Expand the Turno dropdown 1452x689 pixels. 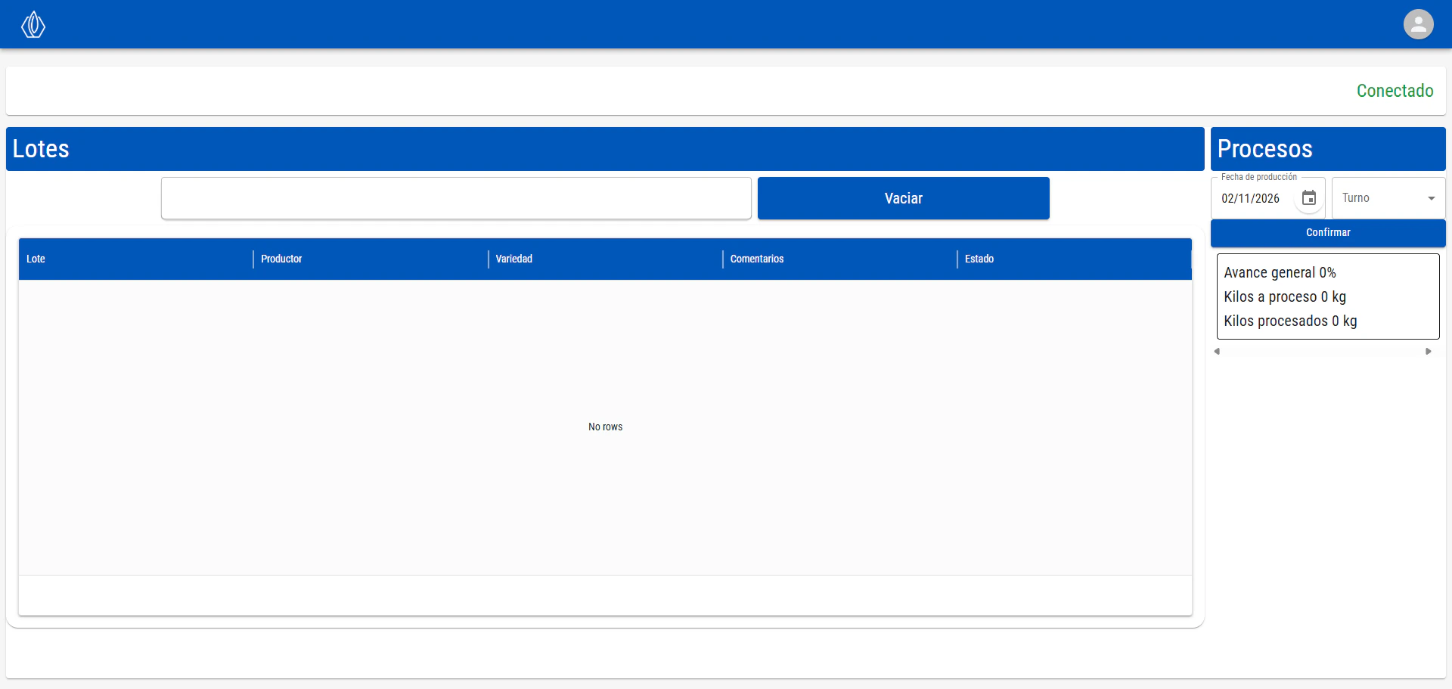tap(1388, 198)
